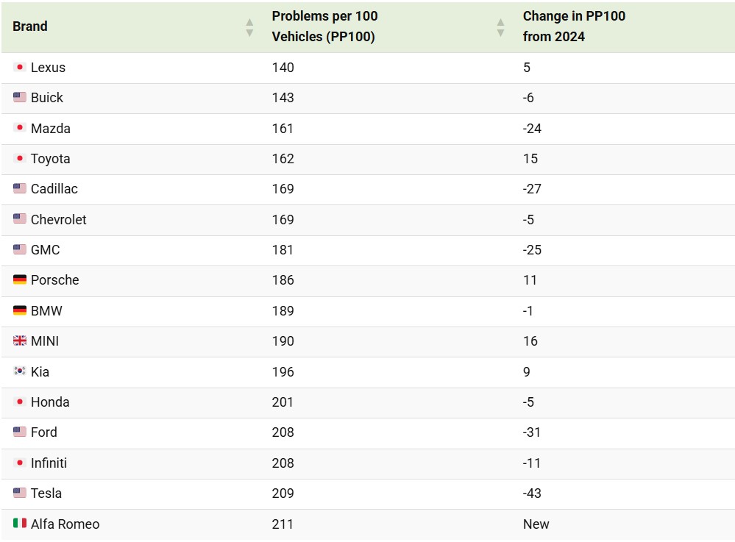Click the Chevrolet brand name
Image resolution: width=735 pixels, height=542 pixels.
click(x=59, y=220)
